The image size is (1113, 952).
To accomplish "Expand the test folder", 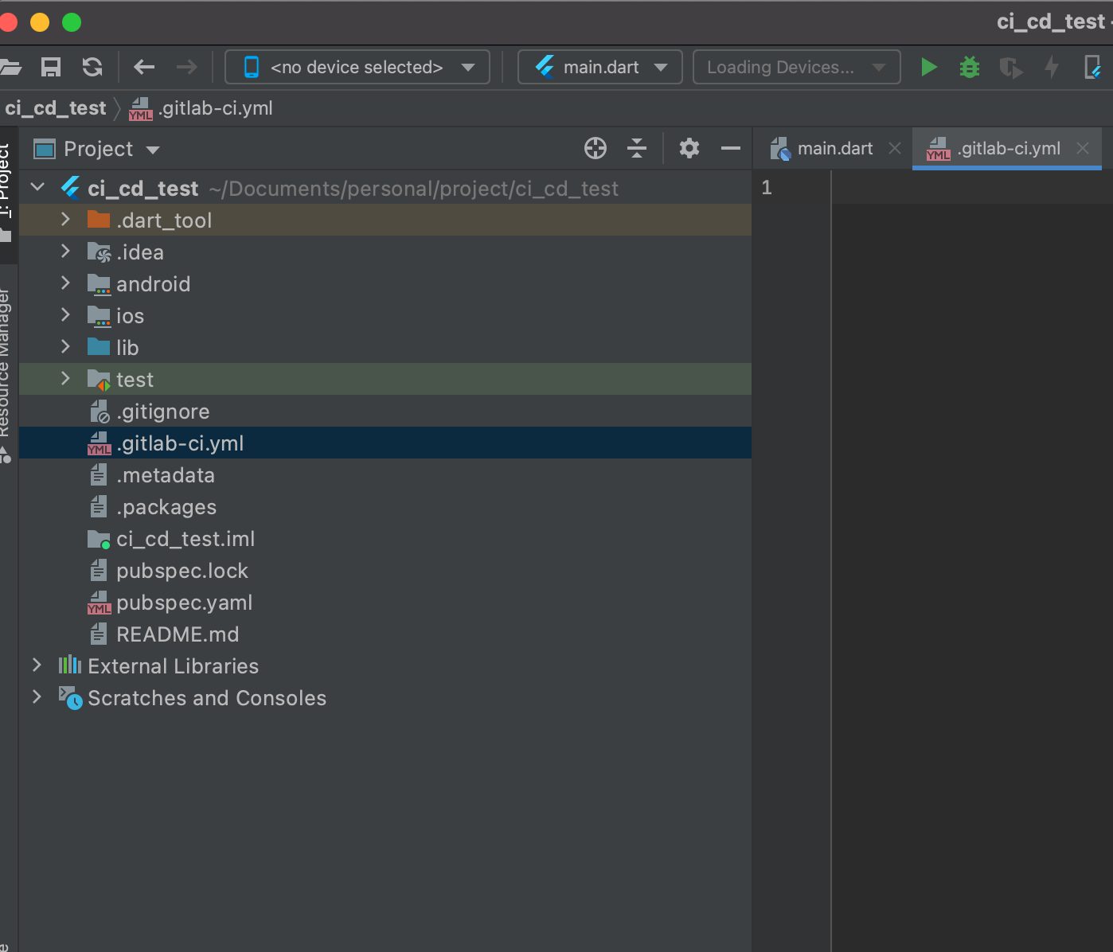I will click(65, 379).
